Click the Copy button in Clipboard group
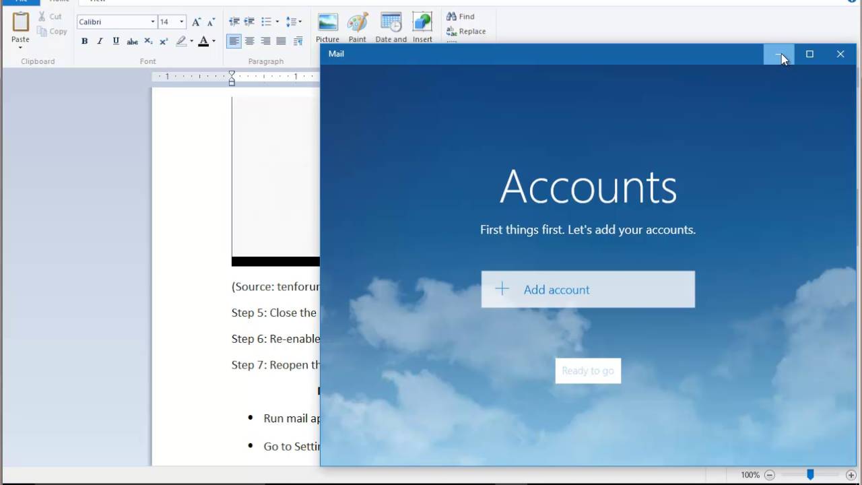 (53, 31)
